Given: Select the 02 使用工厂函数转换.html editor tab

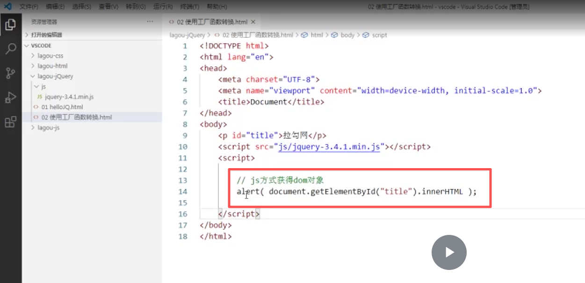Looking at the screenshot, I should (x=209, y=21).
